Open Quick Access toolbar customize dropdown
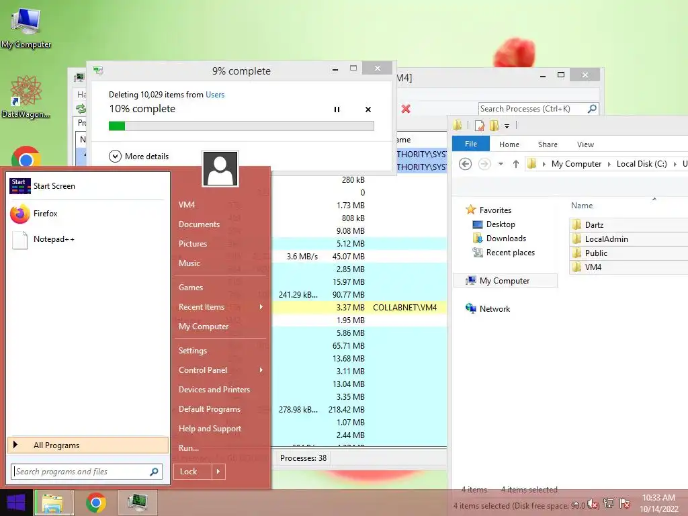 point(507,126)
